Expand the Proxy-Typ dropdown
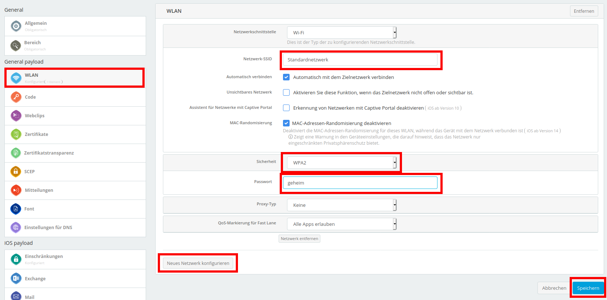 pyautogui.click(x=342, y=205)
